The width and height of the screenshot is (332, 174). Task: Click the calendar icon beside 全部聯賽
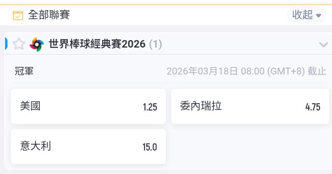coord(18,15)
